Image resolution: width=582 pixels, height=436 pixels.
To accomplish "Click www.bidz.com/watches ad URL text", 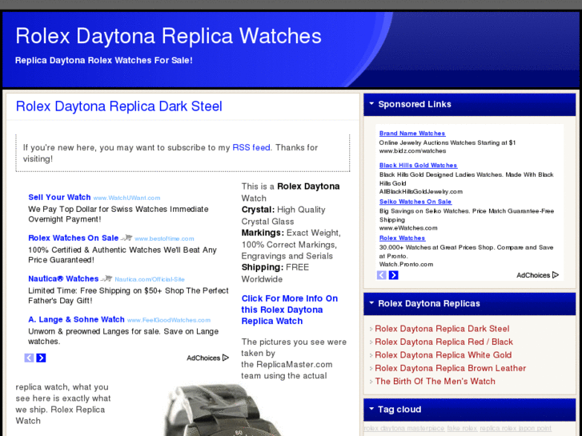I will click(413, 151).
